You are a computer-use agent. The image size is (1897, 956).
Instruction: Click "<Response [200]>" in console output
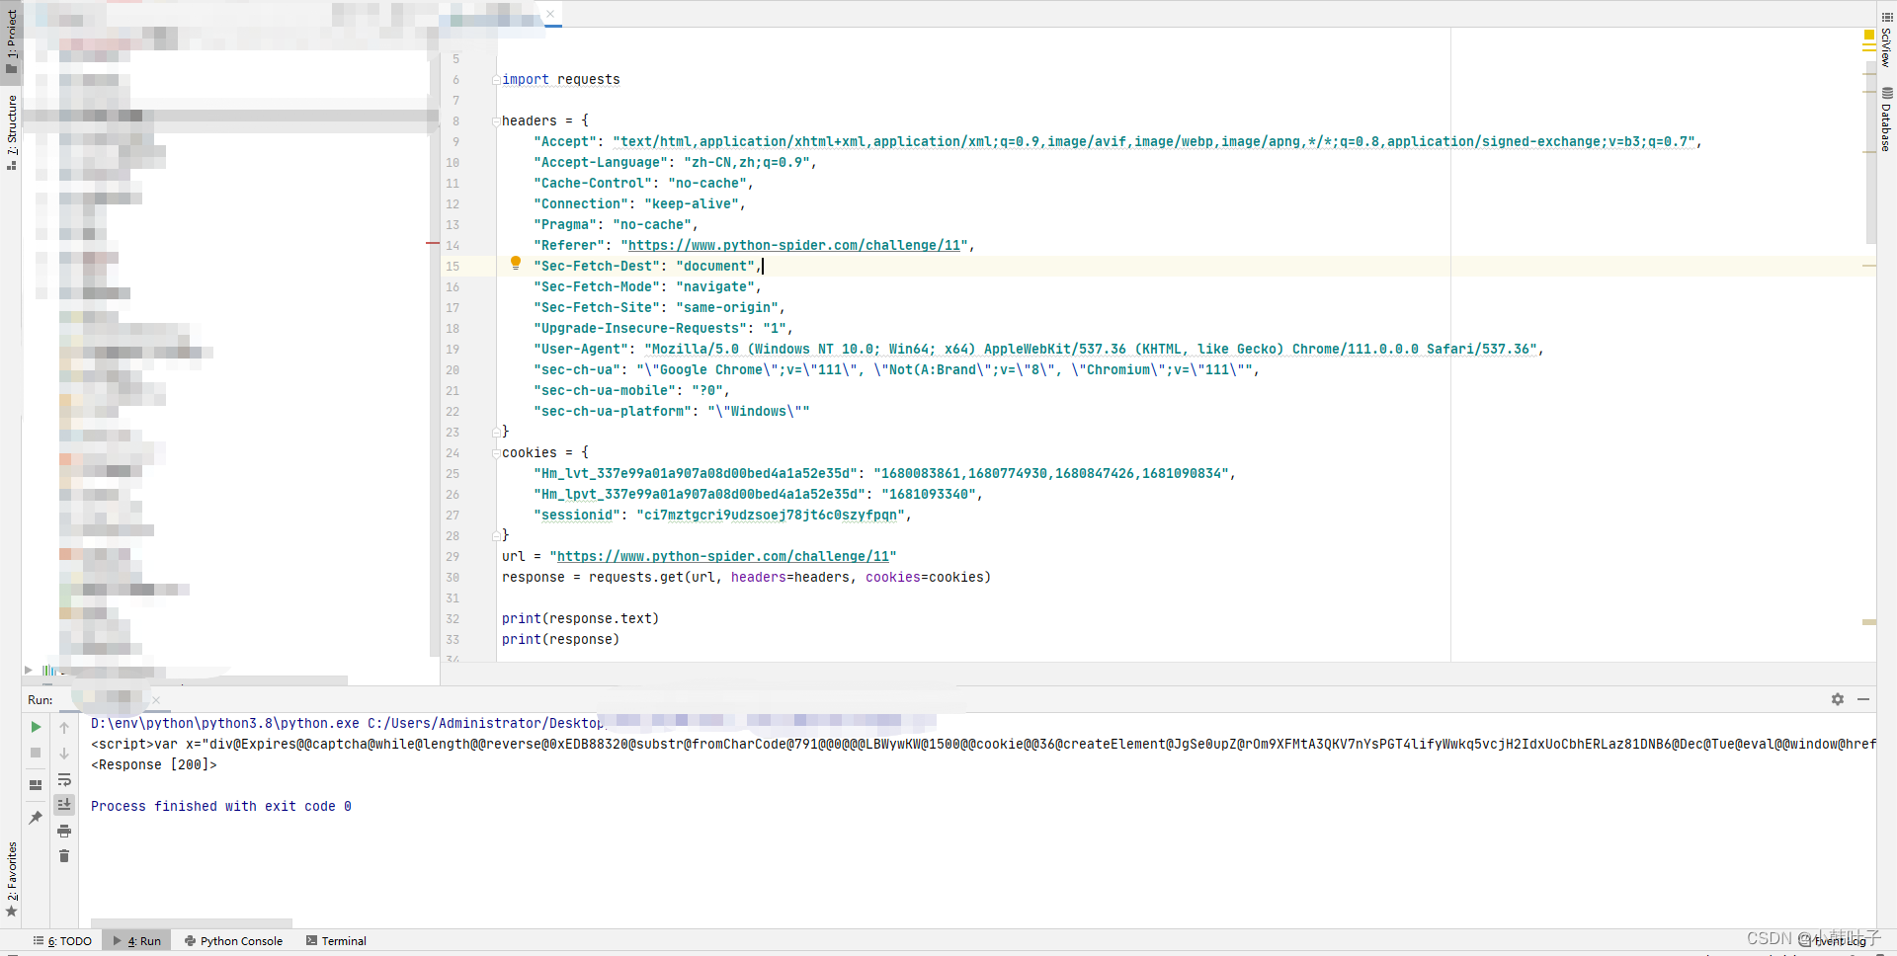click(x=154, y=764)
